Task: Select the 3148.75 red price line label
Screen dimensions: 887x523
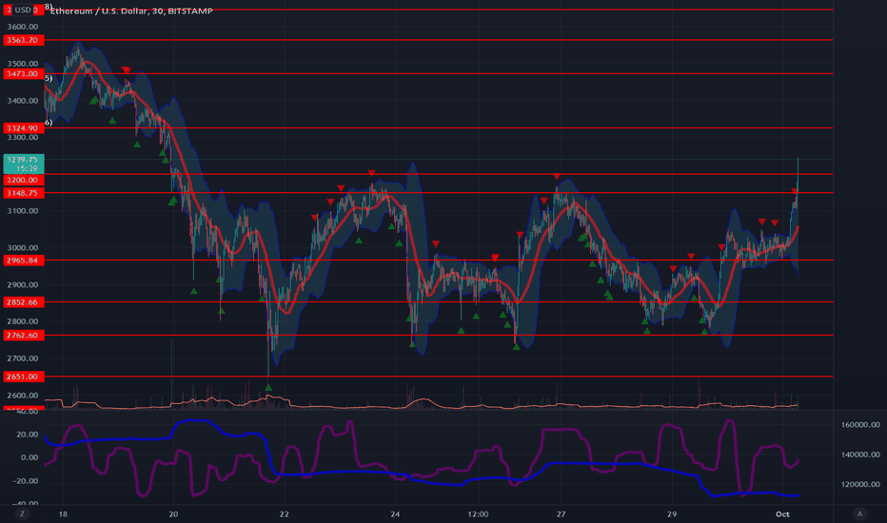Action: click(23, 193)
